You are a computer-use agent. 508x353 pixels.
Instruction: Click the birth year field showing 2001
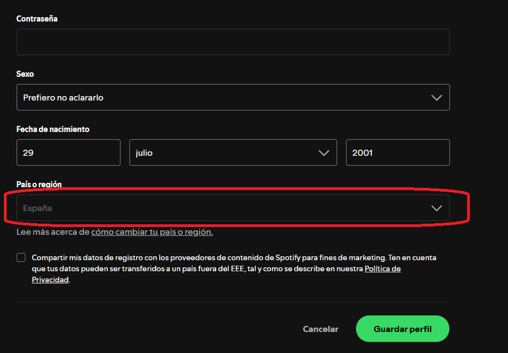(397, 152)
